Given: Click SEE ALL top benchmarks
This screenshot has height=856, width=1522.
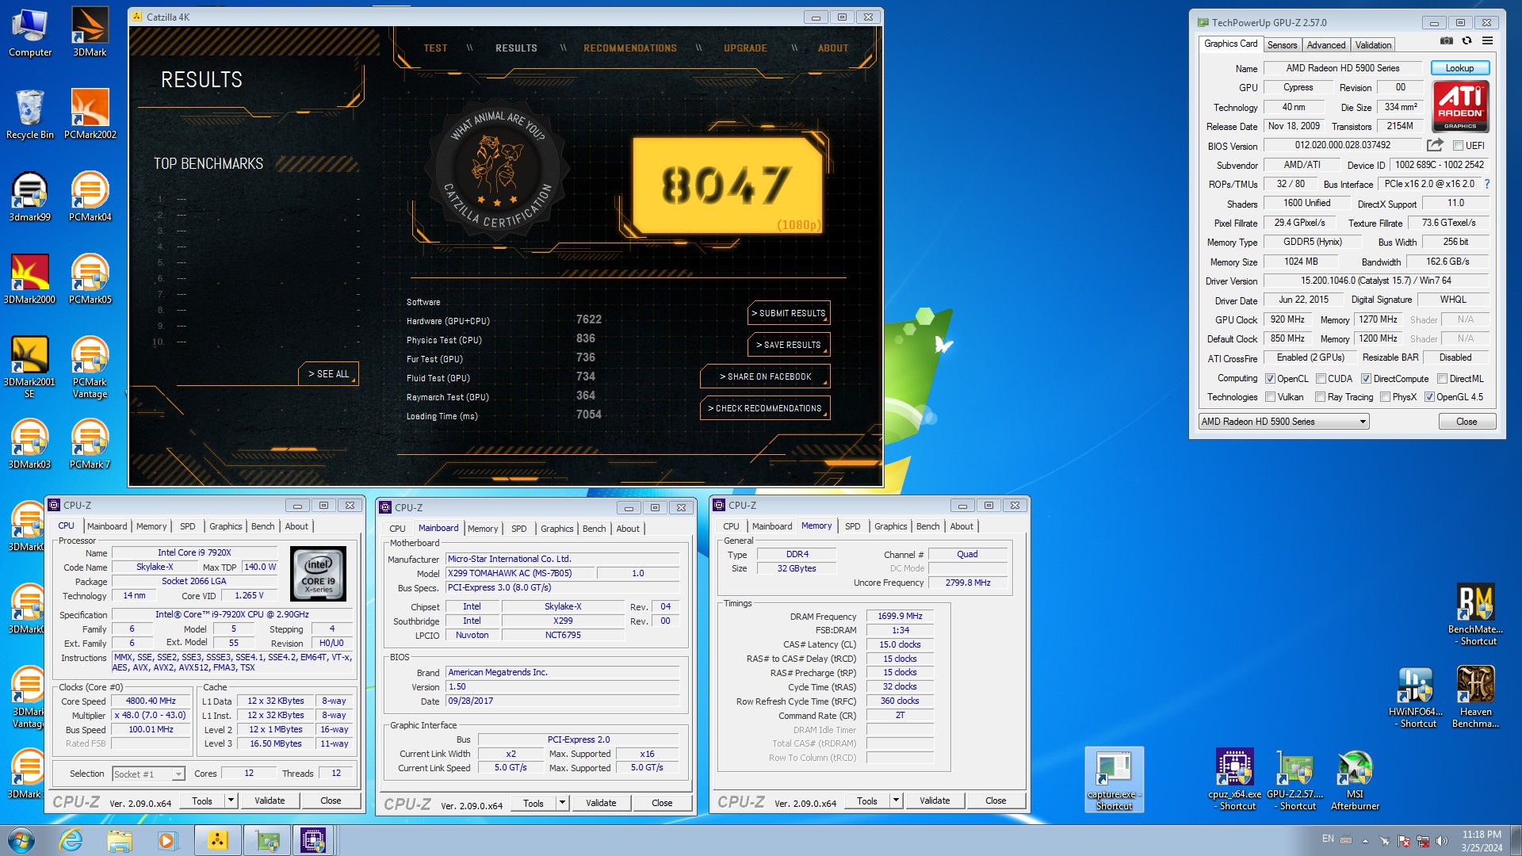Looking at the screenshot, I should click(x=329, y=374).
